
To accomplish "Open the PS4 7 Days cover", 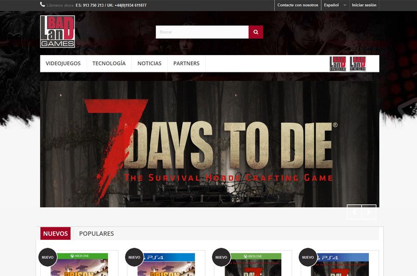I will pos(340,264).
